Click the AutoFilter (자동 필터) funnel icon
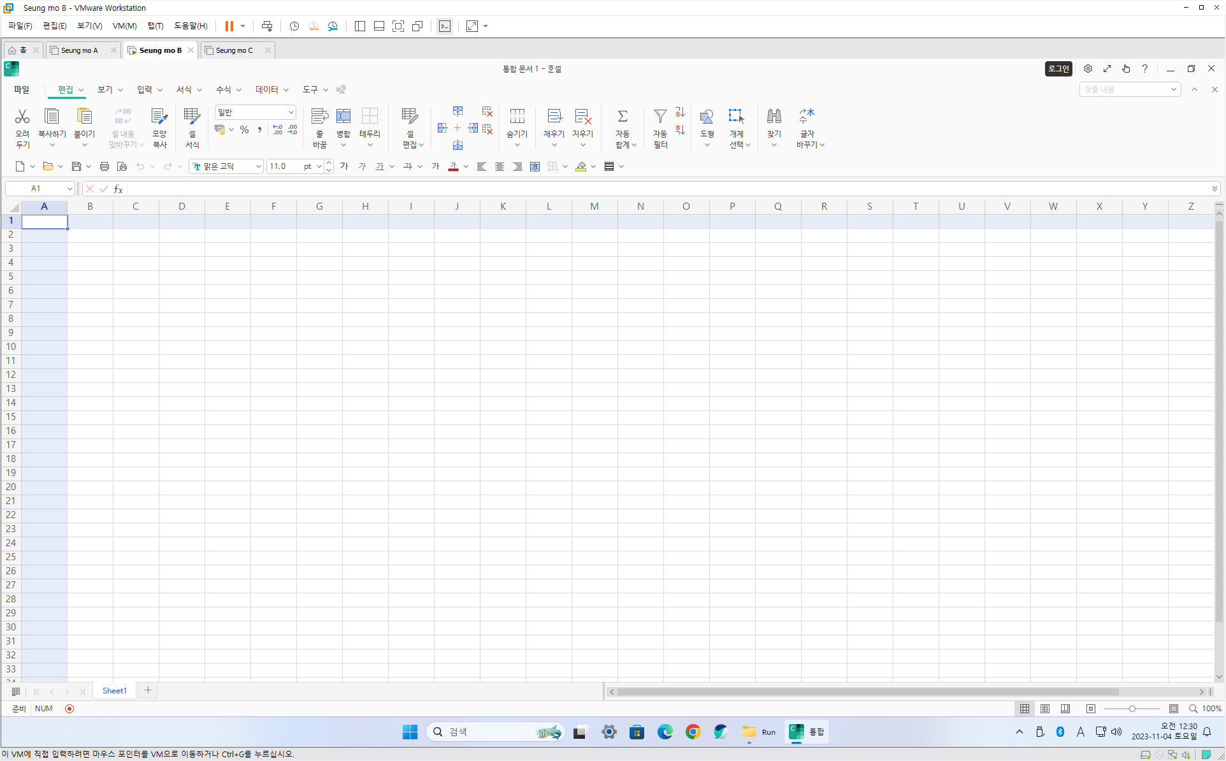Viewport: 1226px width, 761px height. (660, 117)
